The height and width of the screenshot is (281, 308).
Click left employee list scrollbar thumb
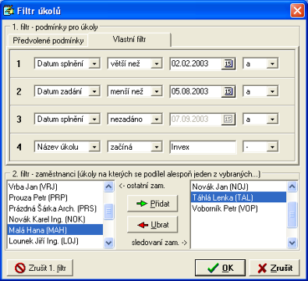(108, 212)
